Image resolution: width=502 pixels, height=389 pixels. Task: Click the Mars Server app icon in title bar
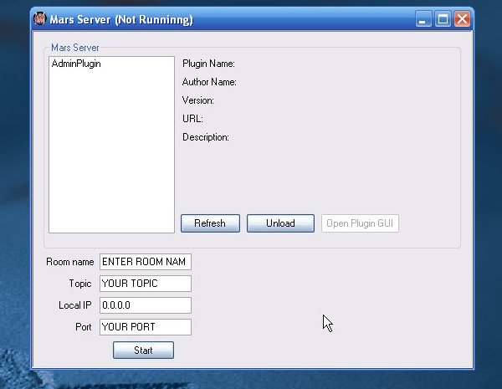pyautogui.click(x=38, y=18)
